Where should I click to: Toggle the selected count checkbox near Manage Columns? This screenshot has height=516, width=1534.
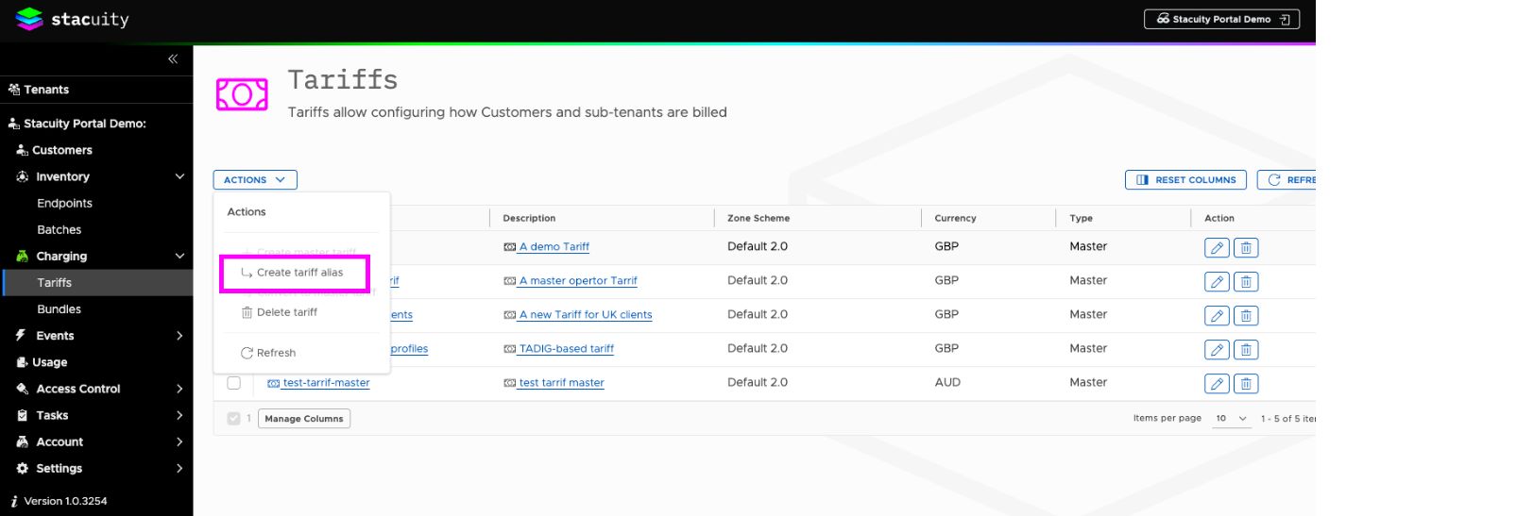click(x=233, y=419)
